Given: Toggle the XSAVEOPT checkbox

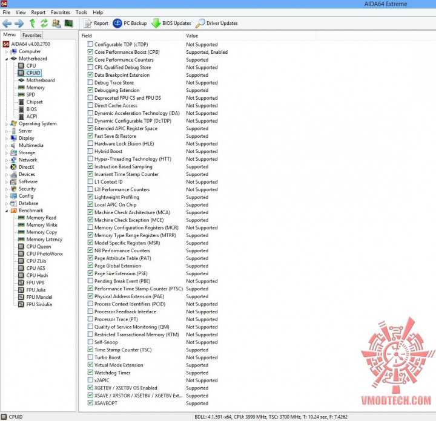Looking at the screenshot, I should pyautogui.click(x=90, y=403).
